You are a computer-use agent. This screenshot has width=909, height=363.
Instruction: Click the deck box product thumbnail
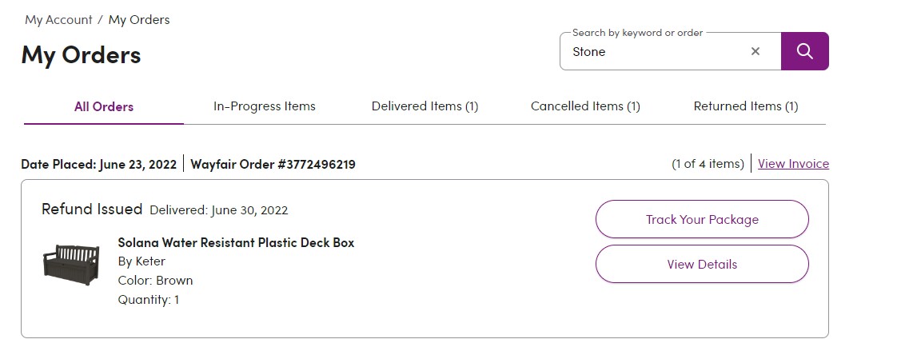point(71,265)
